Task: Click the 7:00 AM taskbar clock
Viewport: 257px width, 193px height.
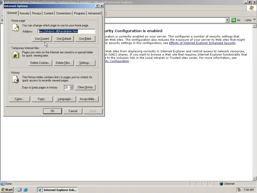Action: click(x=248, y=190)
